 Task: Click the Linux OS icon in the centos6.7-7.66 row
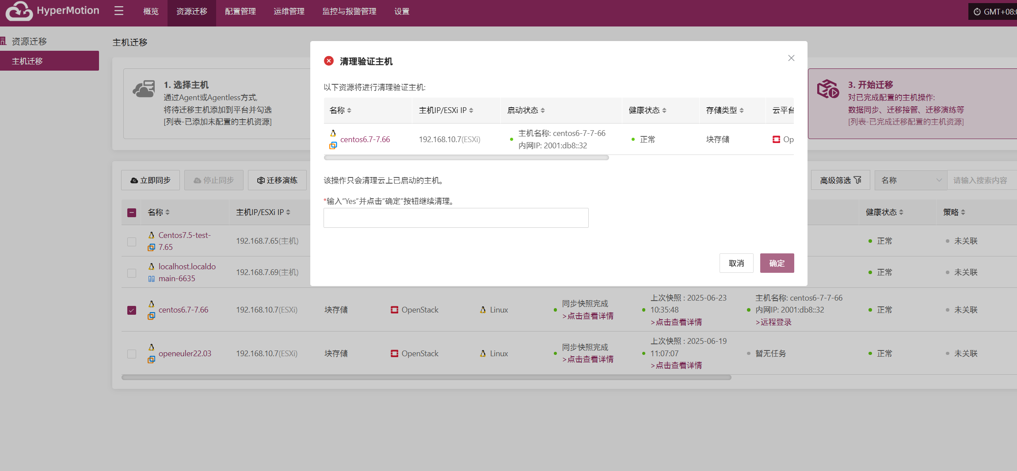[x=483, y=310]
